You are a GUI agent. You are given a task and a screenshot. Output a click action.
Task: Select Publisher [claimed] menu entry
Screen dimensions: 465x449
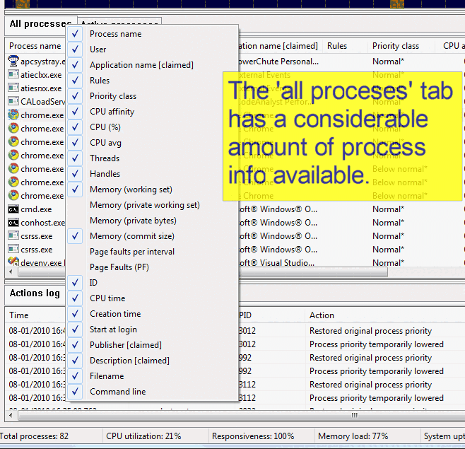(153, 344)
